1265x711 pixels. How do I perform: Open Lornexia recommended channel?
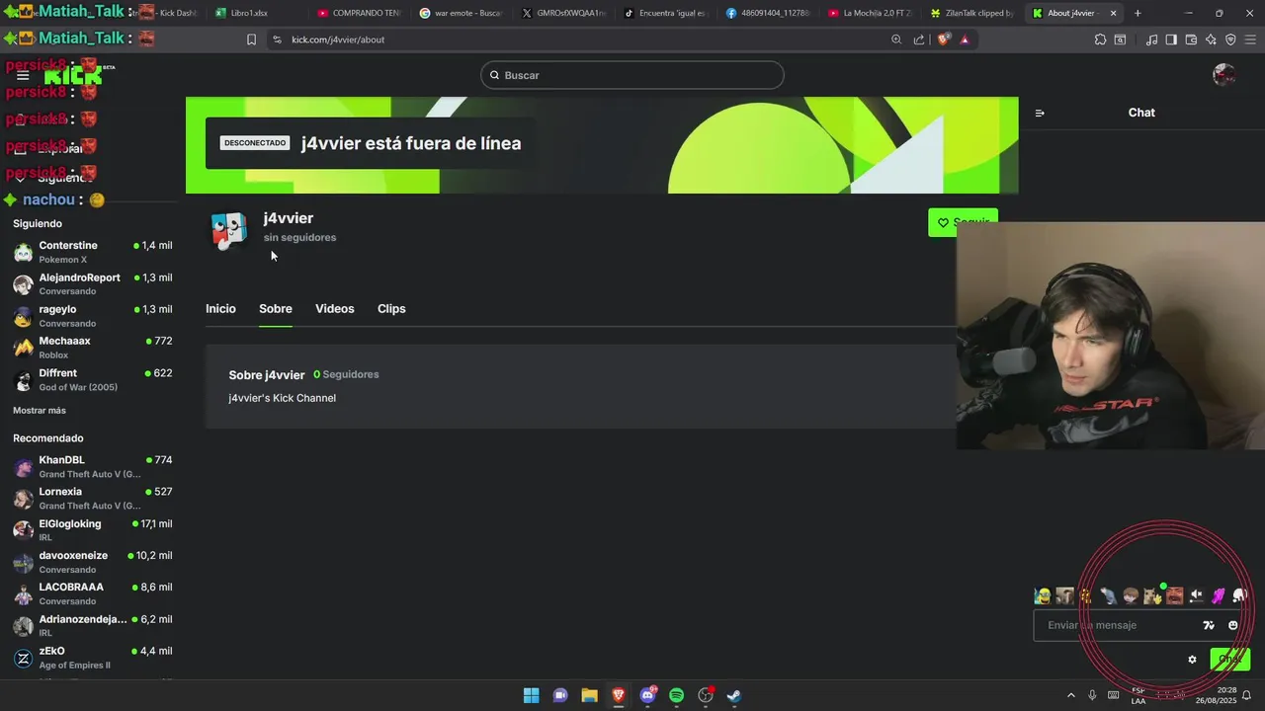click(93, 498)
